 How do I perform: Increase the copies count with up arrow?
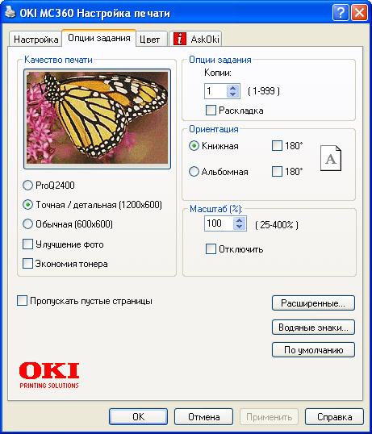tap(232, 88)
